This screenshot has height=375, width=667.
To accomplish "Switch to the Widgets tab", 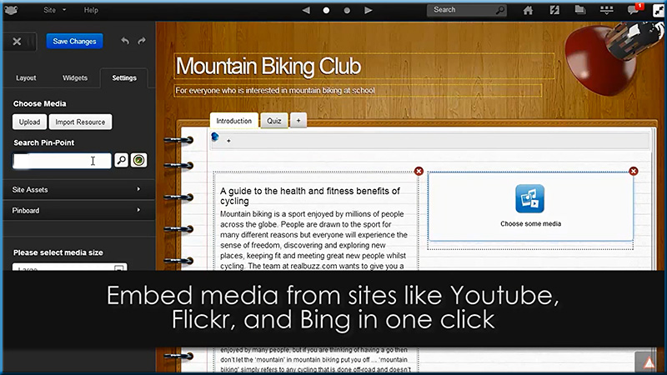I will coord(75,77).
